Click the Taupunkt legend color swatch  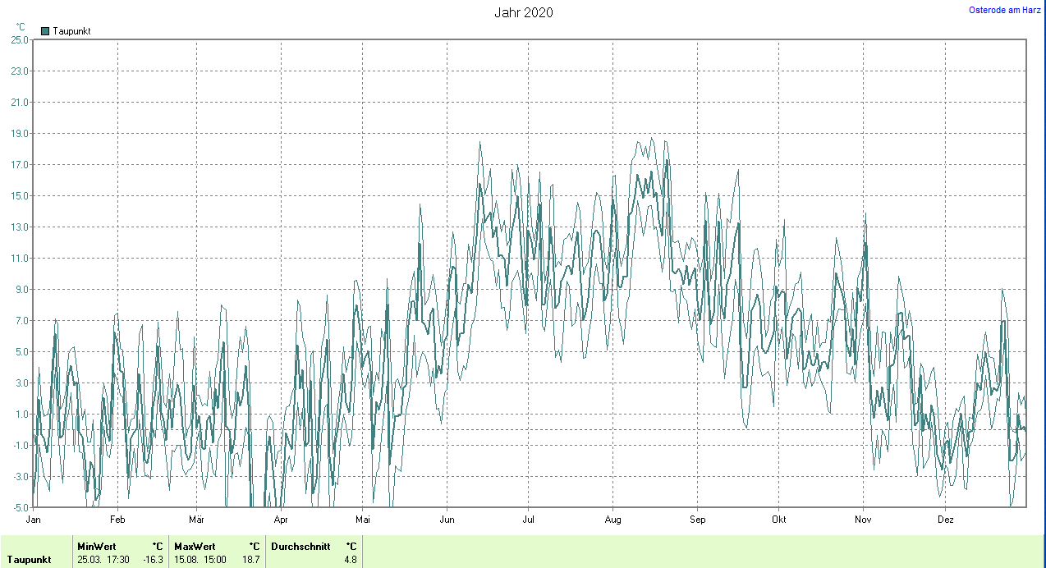pos(45,31)
